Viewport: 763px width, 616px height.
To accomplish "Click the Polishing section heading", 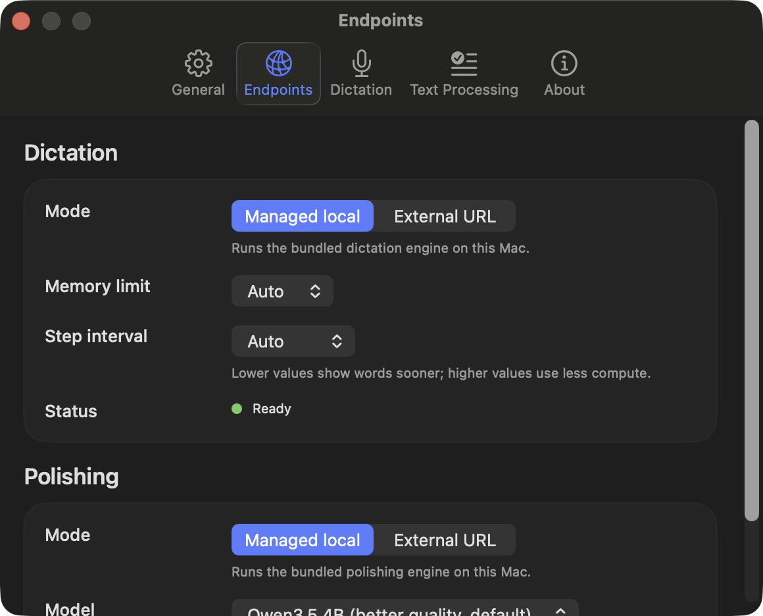I will [72, 476].
